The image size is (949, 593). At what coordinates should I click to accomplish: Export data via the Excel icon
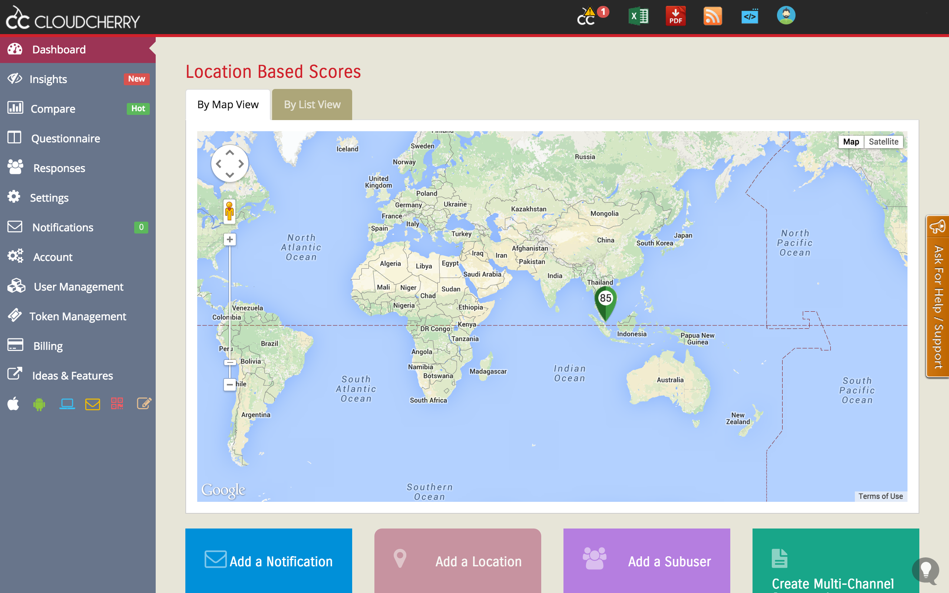[x=638, y=16]
